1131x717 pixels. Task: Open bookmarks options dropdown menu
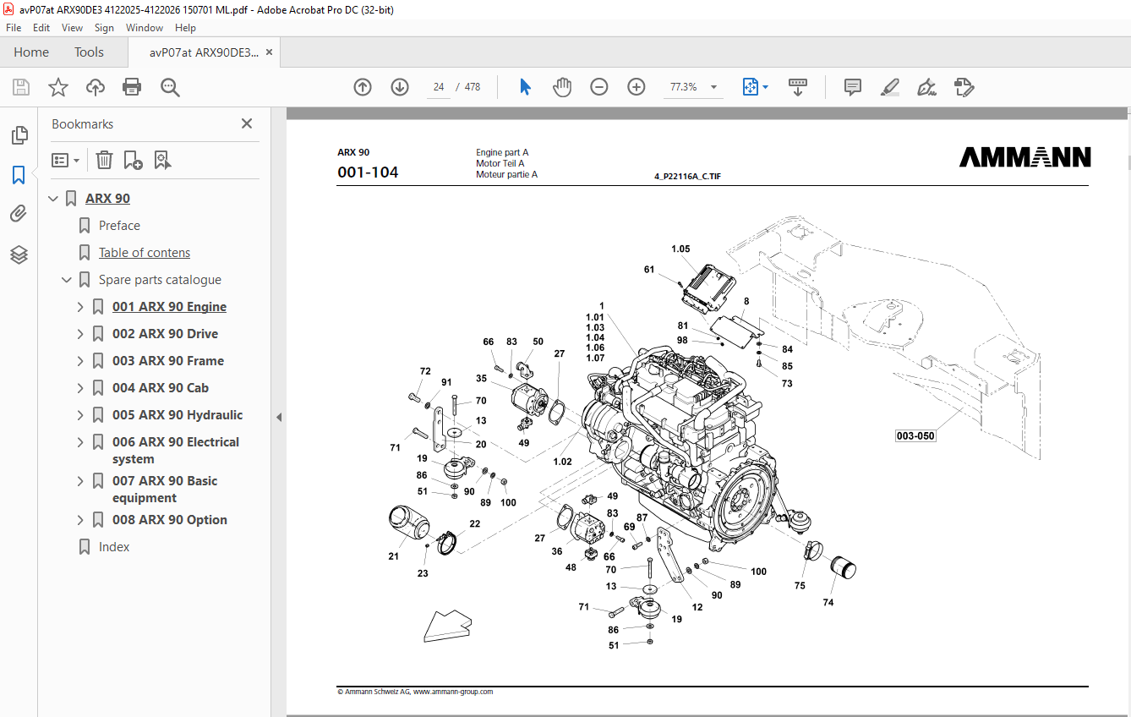click(66, 160)
